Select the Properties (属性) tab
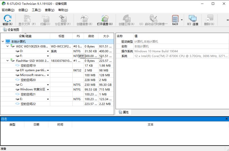The image size is (229, 151). [124, 112]
